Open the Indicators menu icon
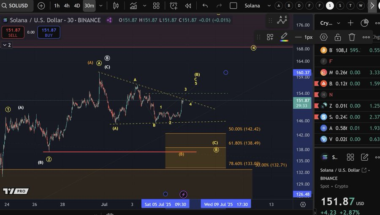 [x=133, y=5]
